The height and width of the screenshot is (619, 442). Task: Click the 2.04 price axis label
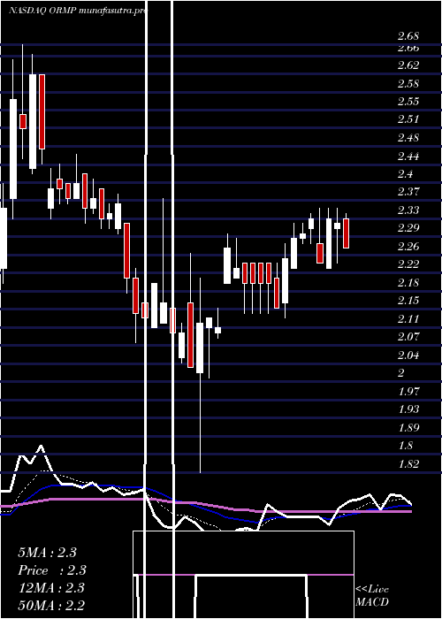tap(408, 355)
